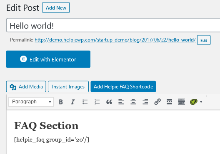Insert or edit a link
Viewport: 220px width, 154px height.
157,102
